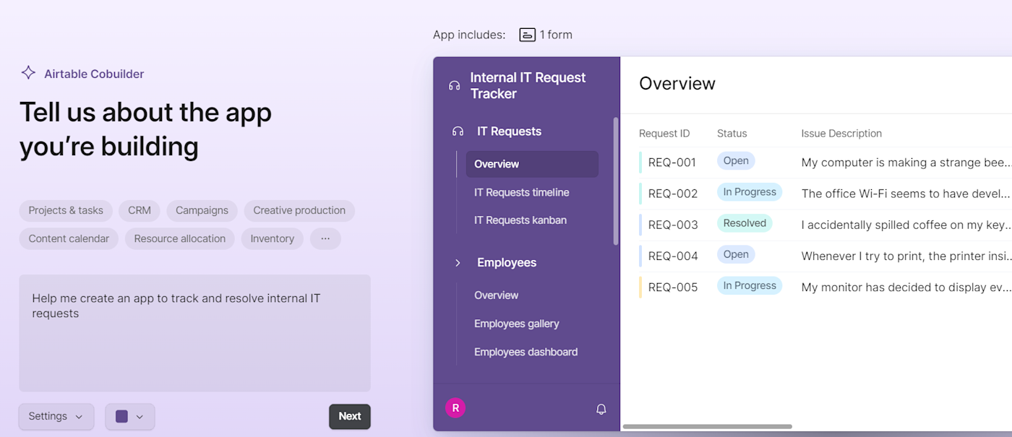The height and width of the screenshot is (437, 1012).
Task: Click 'My monitor has decided' description
Action: (x=906, y=287)
